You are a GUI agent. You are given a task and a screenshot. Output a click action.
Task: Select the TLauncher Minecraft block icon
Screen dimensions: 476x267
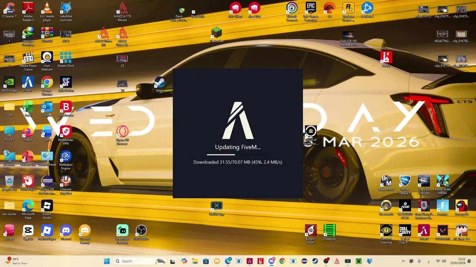click(216, 35)
